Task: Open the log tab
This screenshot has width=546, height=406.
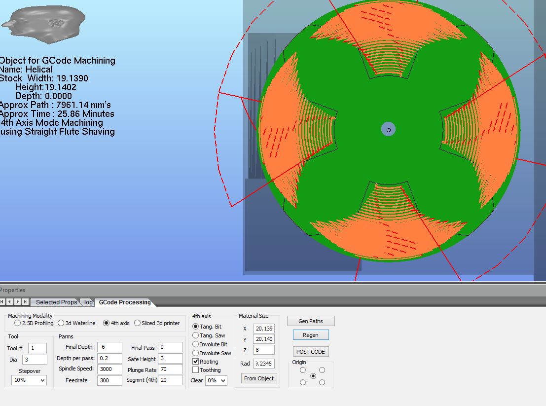Action: (x=88, y=302)
